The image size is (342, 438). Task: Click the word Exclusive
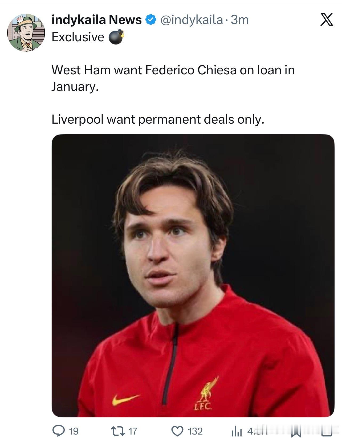78,37
